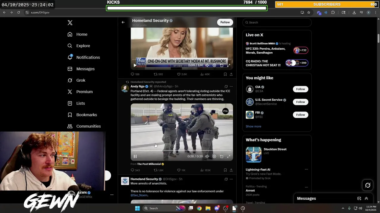Follow the U.S. Secret Service account
Viewport: 380px width, 213px height.
300,102
